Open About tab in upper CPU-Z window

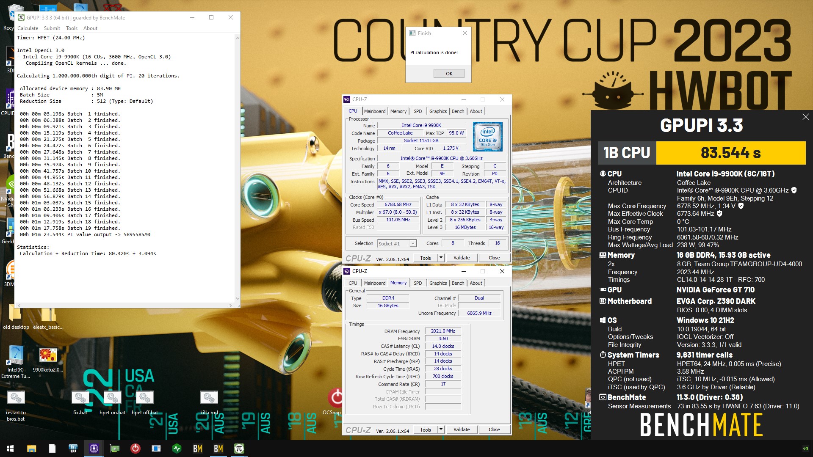point(476,111)
